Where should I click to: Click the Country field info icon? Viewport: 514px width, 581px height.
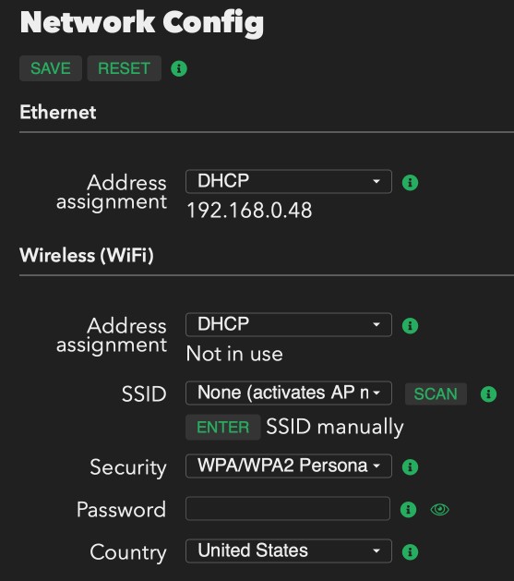(410, 551)
